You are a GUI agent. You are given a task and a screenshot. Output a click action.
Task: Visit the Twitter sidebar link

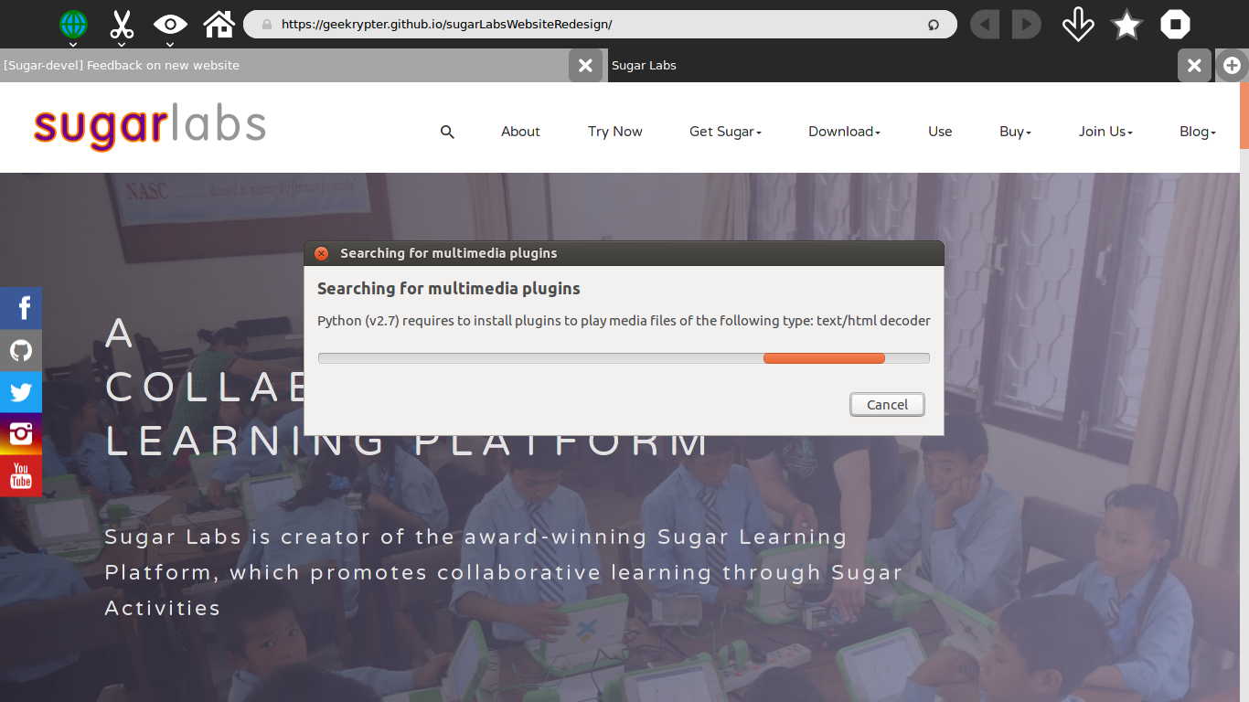click(x=21, y=392)
